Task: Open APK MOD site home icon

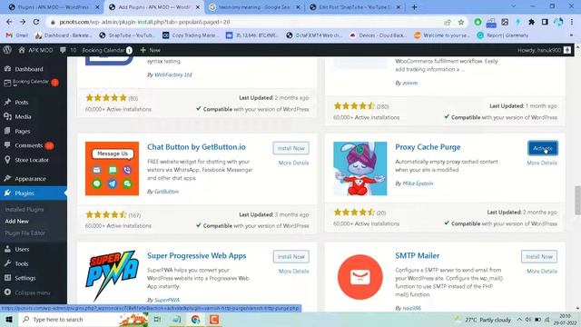Action: coord(22,50)
